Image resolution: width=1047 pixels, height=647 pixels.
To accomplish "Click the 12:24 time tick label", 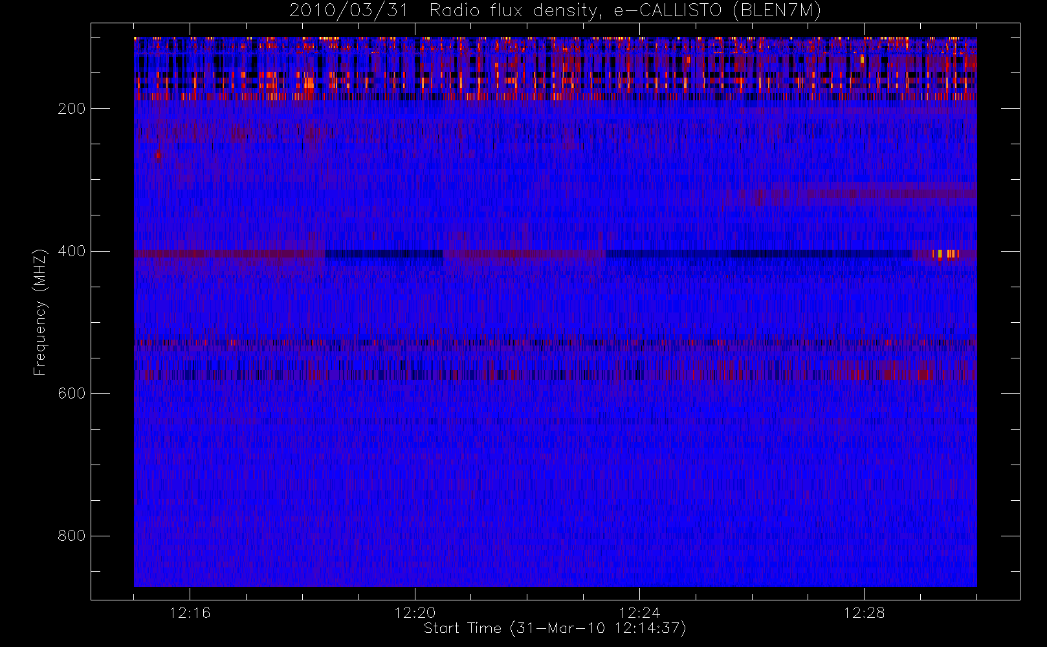I will [639, 612].
